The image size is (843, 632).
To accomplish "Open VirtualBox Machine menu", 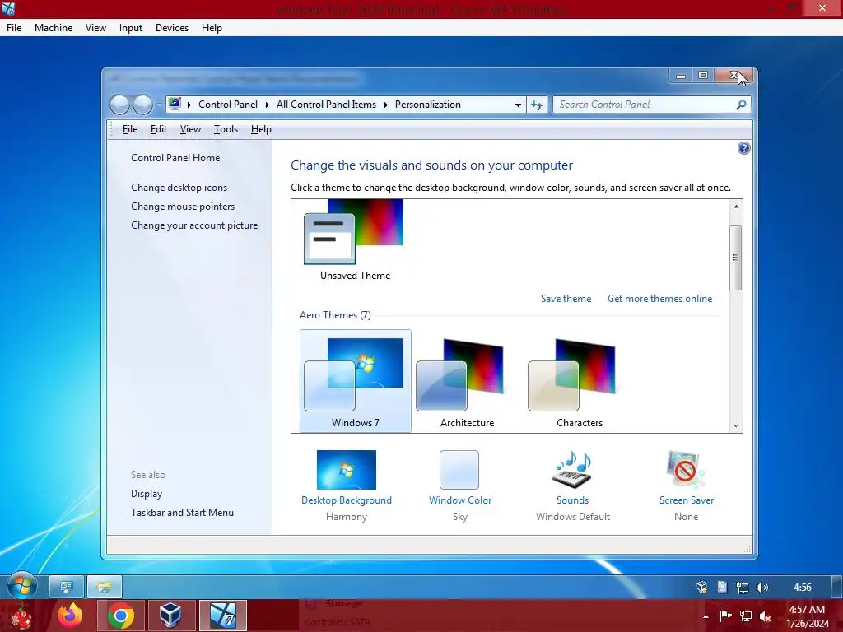I will coord(54,28).
